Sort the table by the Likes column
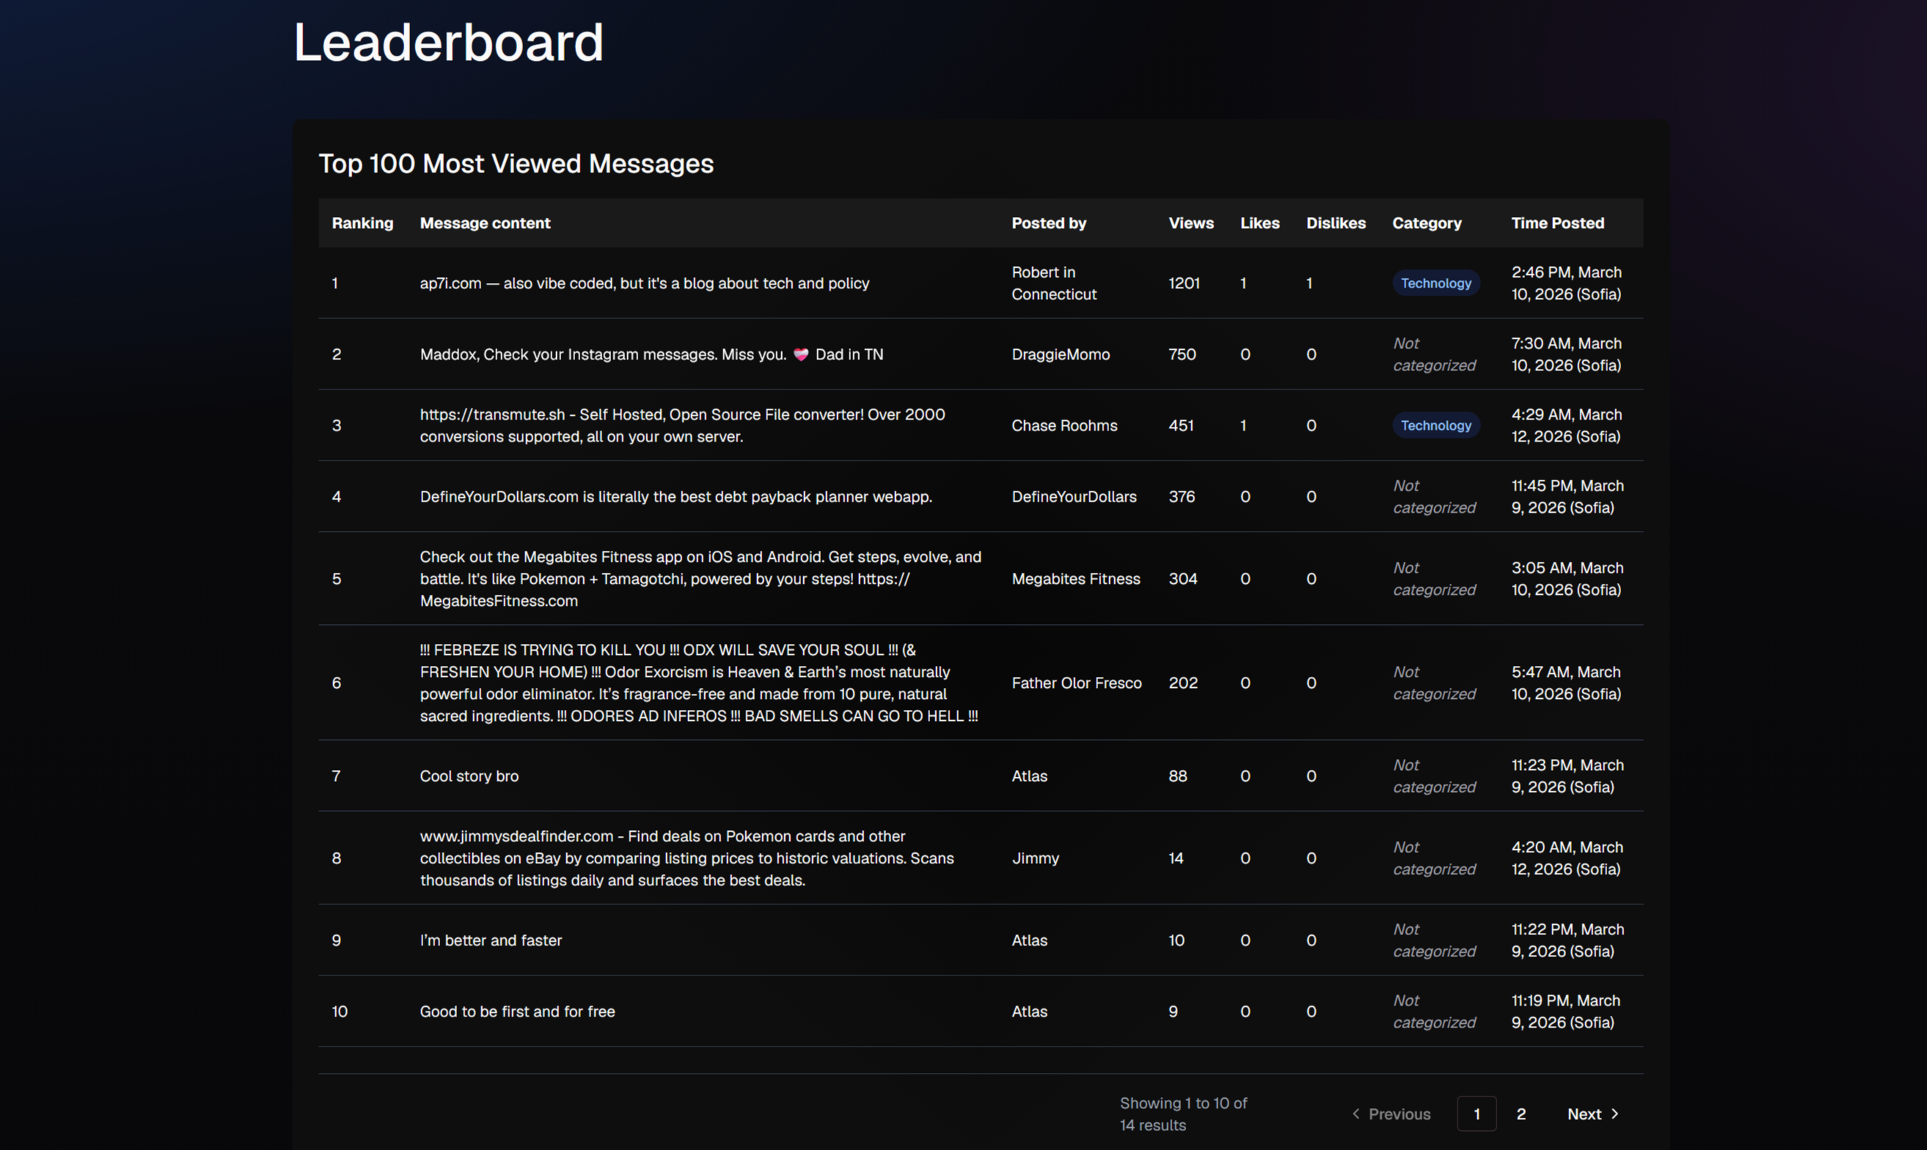 click(x=1260, y=222)
